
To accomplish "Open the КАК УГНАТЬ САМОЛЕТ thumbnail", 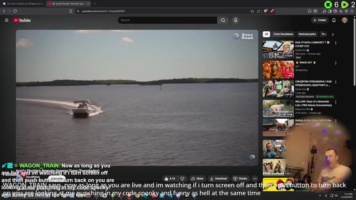I will 278,49.
